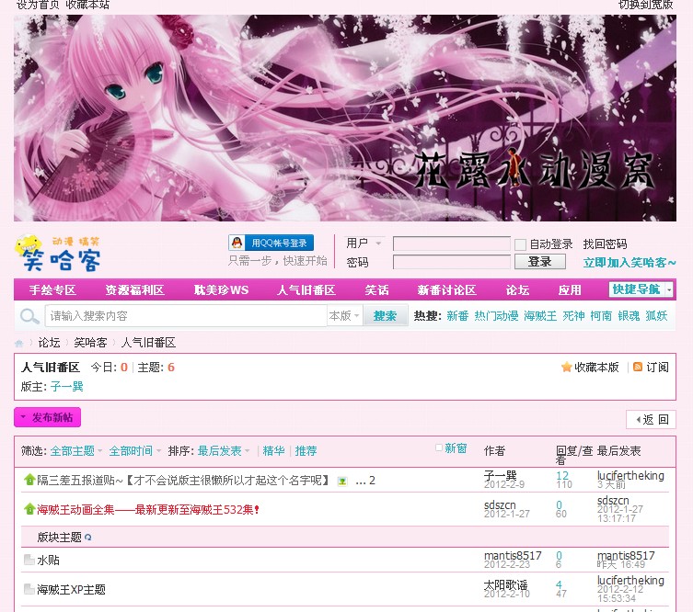693x612 pixels.
Task: Click the 收藏本站 link
Action: pos(87,5)
